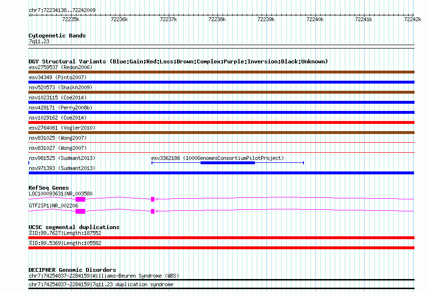This screenshot has height=292, width=428.
Task: Click the nsv1029162 (Coe2014) label
Action: click(x=58, y=118)
